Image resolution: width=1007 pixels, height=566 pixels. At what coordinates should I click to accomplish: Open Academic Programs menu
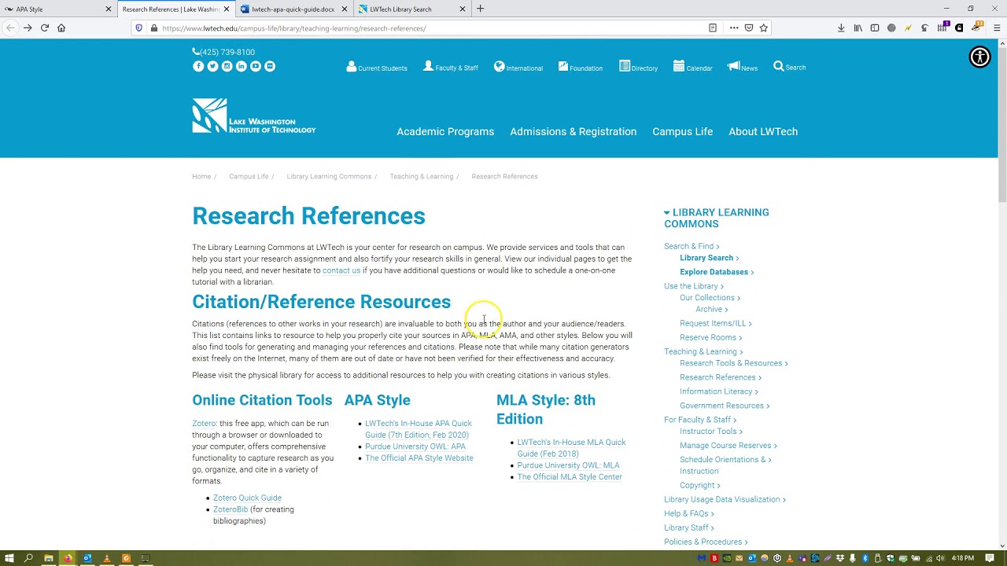445,131
